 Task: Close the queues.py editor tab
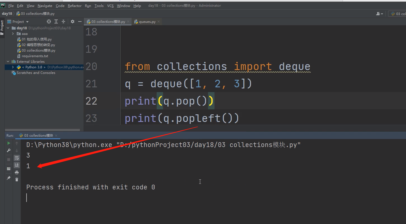pos(159,21)
